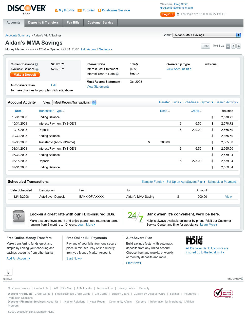The height and width of the screenshot is (319, 246).
Task: Click the Discover Bank logo
Action: pos(27,10)
